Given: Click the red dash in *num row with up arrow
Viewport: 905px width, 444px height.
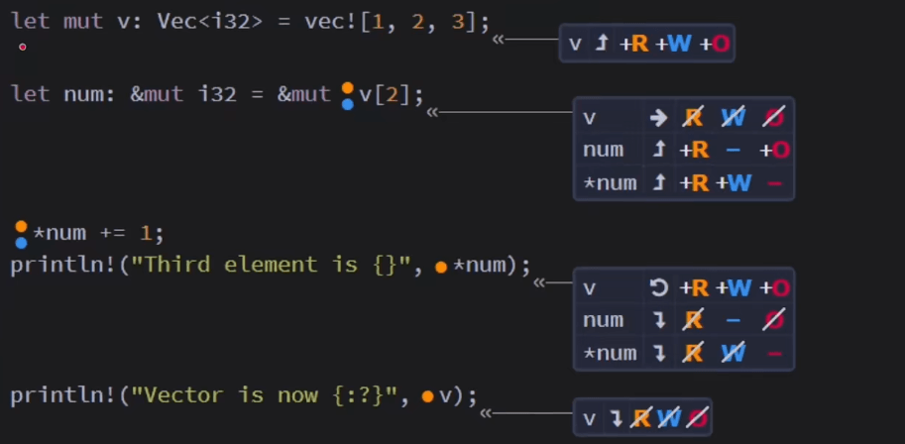Looking at the screenshot, I should (x=774, y=183).
